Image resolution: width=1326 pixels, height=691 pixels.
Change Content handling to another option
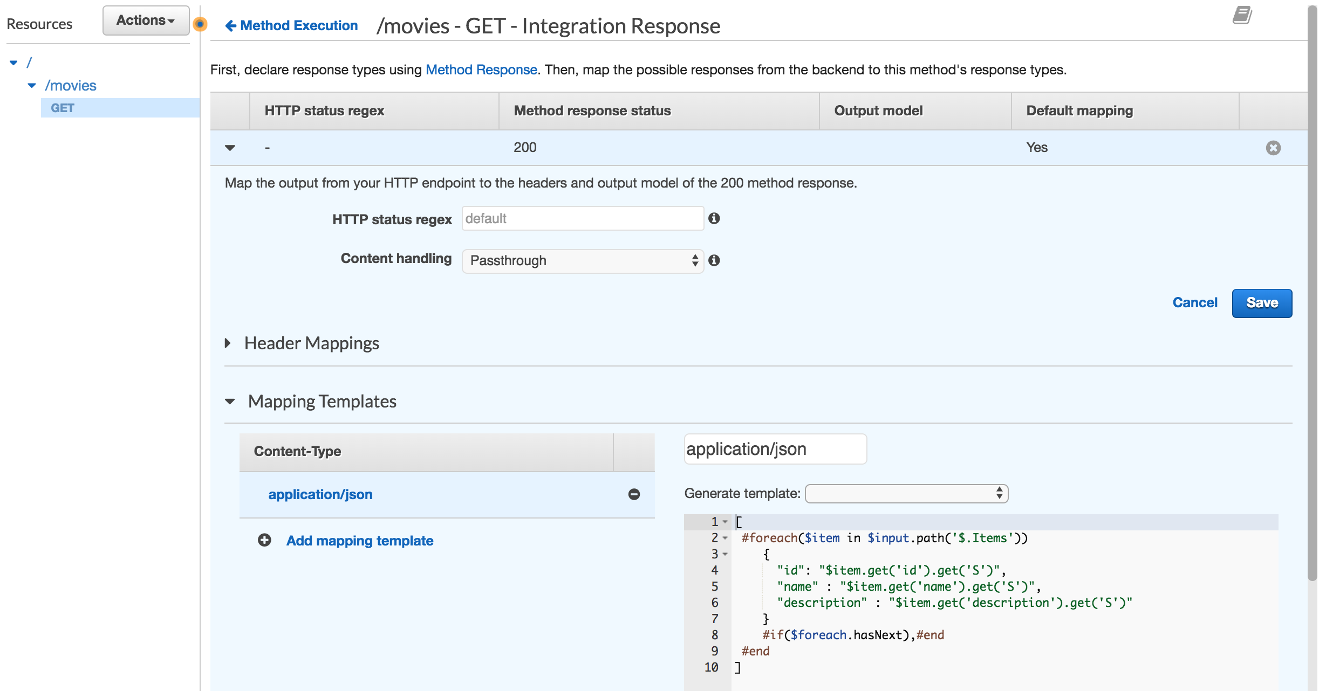click(582, 261)
